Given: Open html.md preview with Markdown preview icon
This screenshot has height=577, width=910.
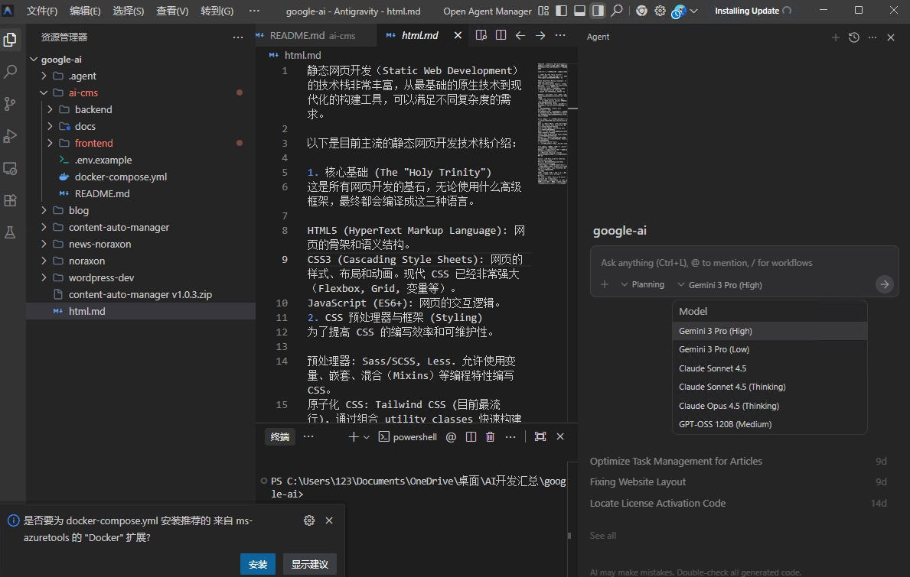Looking at the screenshot, I should point(481,36).
